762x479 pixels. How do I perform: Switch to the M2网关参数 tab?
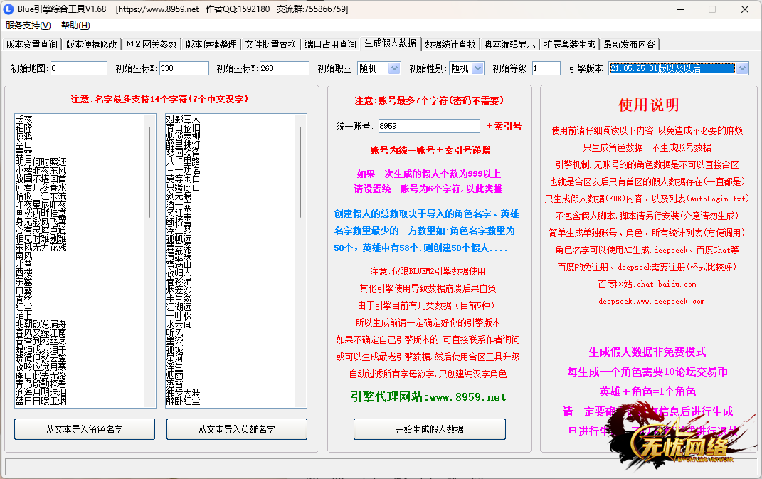pos(151,44)
